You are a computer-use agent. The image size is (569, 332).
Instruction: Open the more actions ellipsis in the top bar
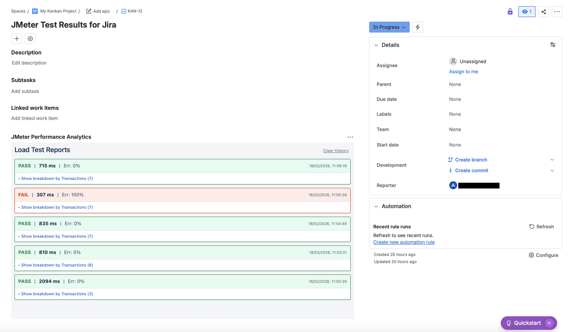(x=557, y=11)
